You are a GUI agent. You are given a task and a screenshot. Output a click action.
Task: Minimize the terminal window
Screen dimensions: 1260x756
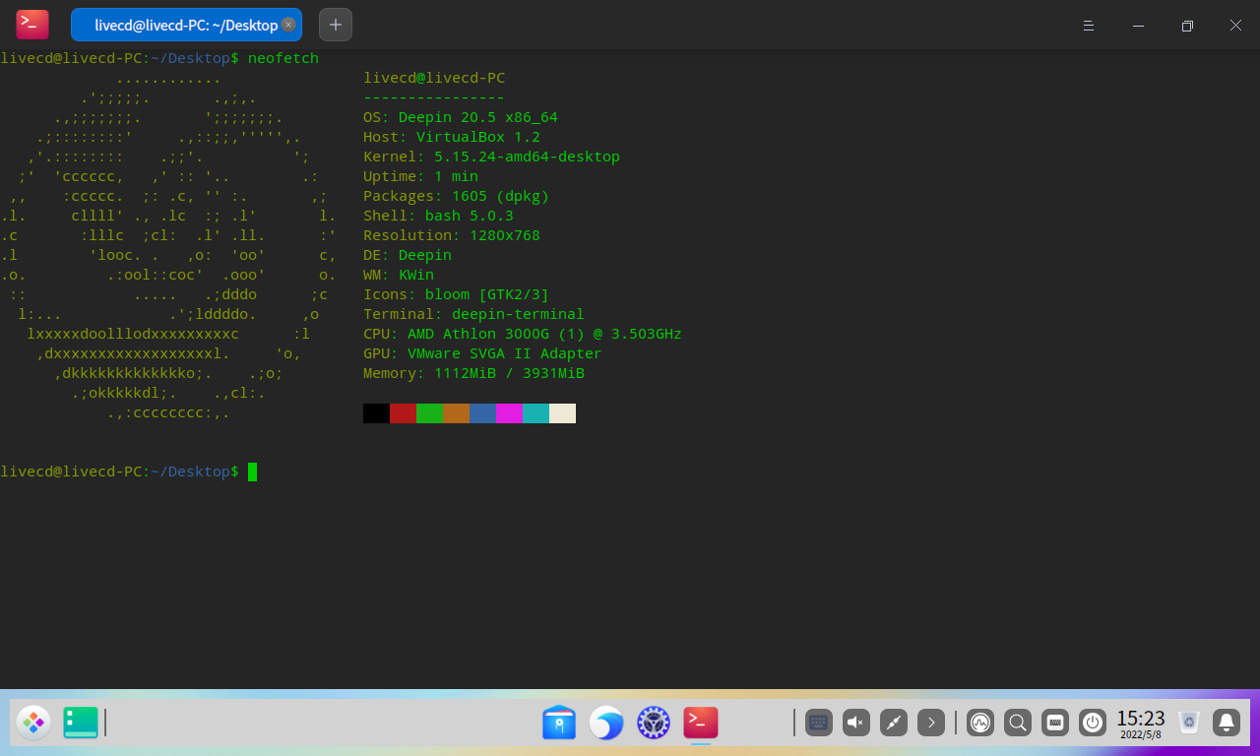pos(1138,26)
